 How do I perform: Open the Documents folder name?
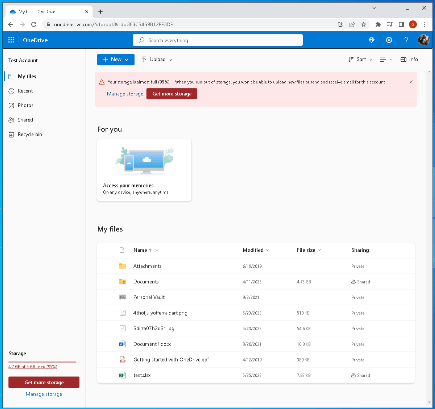146,281
